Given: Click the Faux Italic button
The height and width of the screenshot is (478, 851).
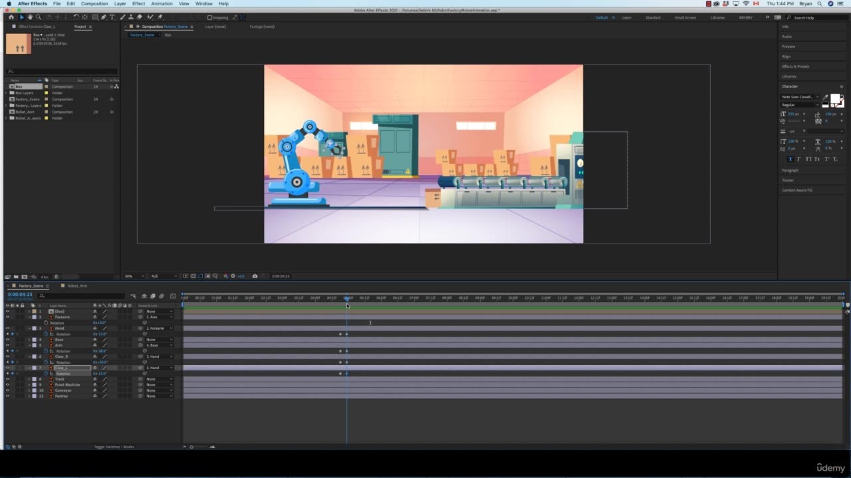Looking at the screenshot, I should click(x=798, y=159).
